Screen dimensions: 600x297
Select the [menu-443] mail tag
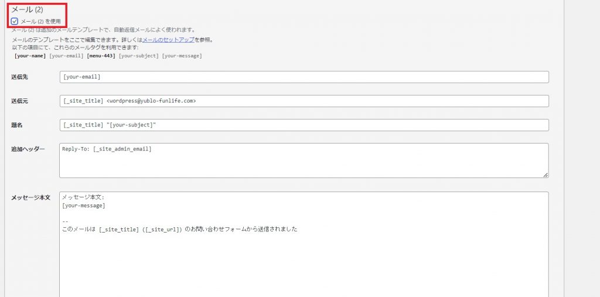coord(101,56)
